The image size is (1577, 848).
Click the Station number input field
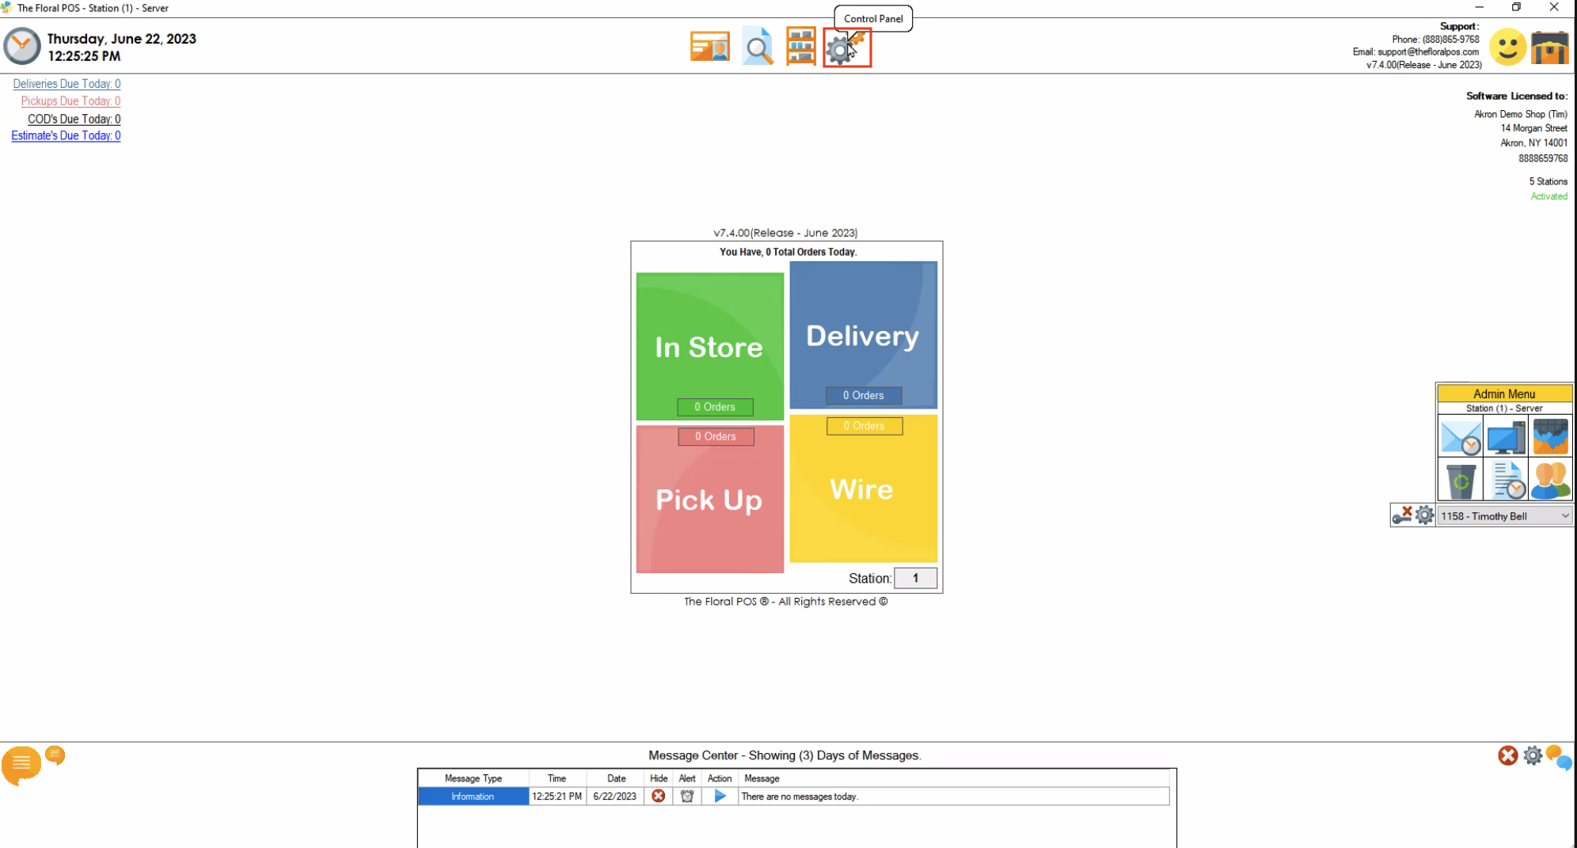tap(915, 578)
